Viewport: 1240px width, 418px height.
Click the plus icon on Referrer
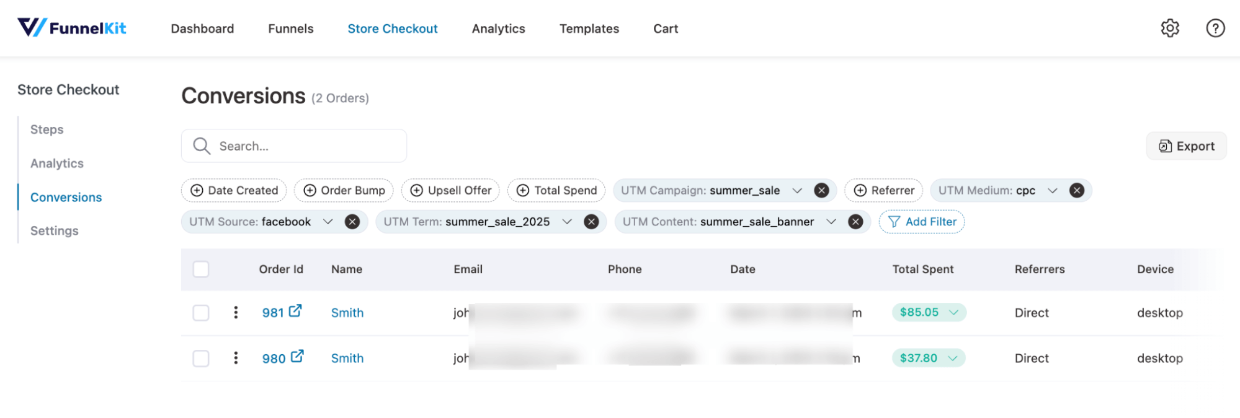coord(860,191)
